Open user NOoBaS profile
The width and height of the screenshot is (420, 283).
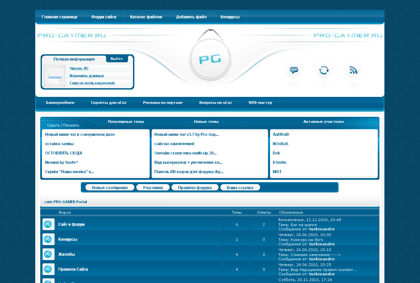(x=280, y=144)
